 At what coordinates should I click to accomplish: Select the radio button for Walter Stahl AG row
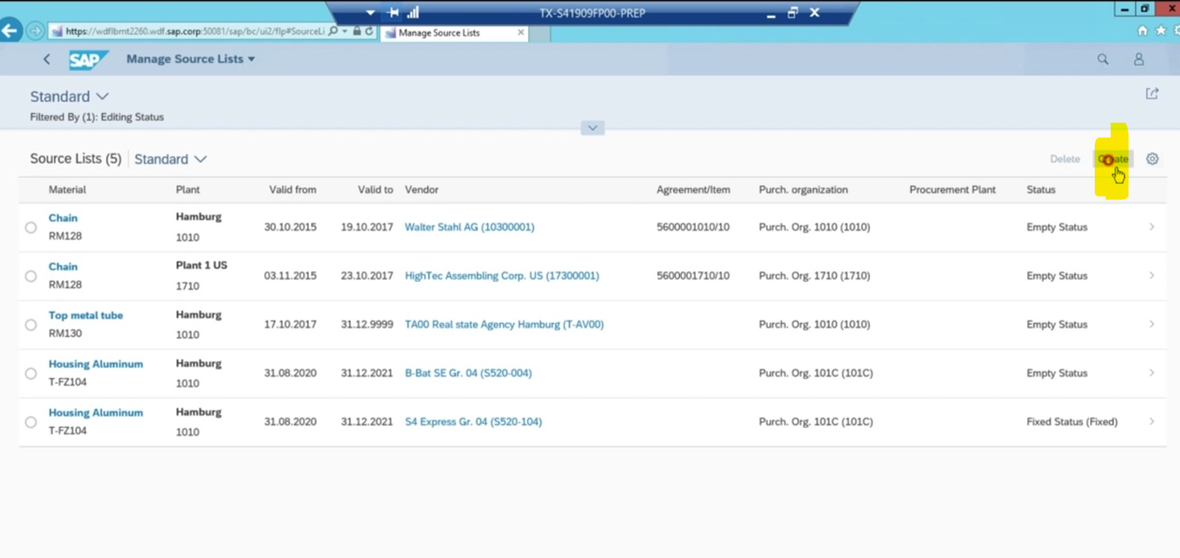pos(31,228)
